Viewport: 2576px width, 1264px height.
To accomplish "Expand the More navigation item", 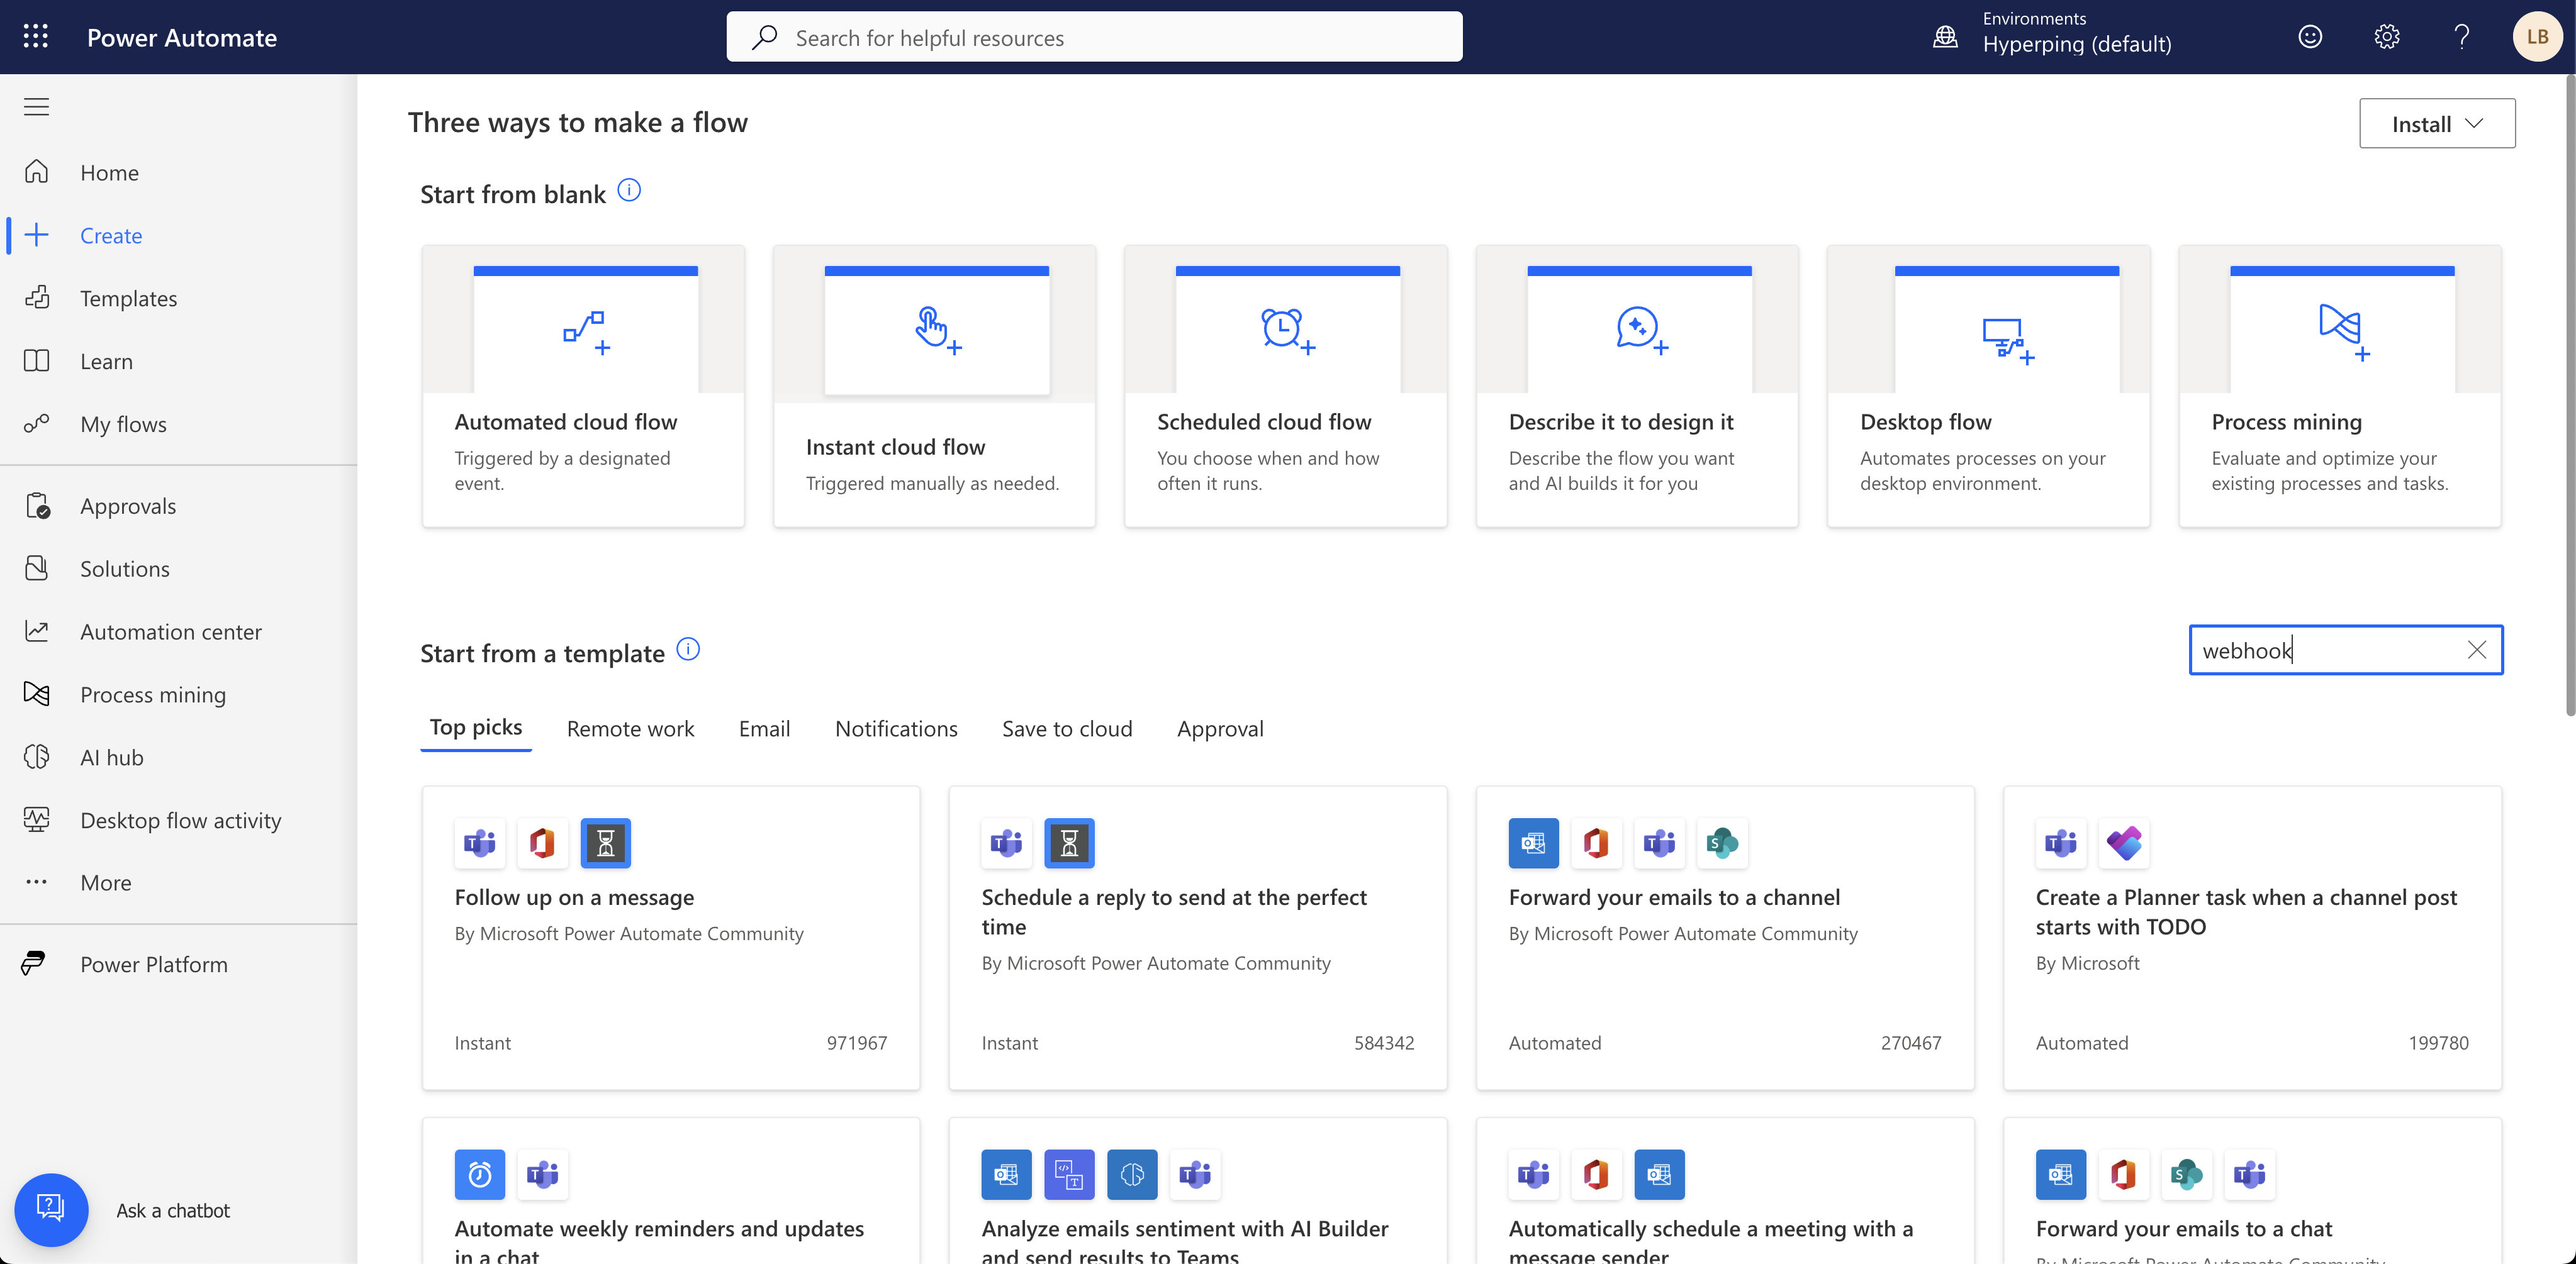I will point(105,882).
